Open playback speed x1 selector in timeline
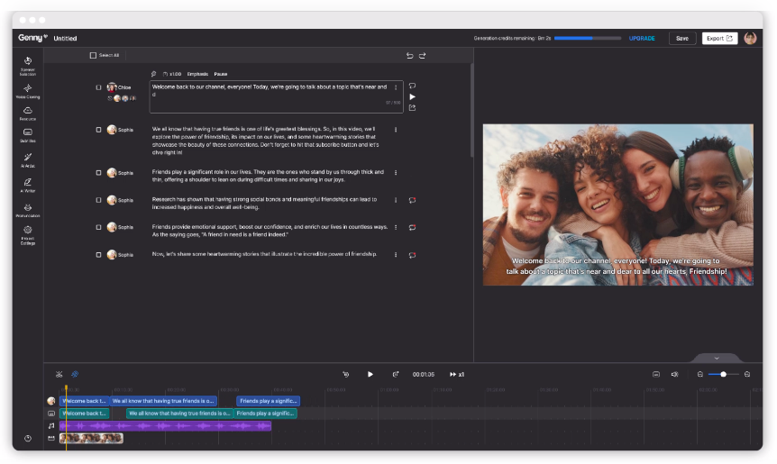This screenshot has width=777, height=464. pyautogui.click(x=457, y=374)
